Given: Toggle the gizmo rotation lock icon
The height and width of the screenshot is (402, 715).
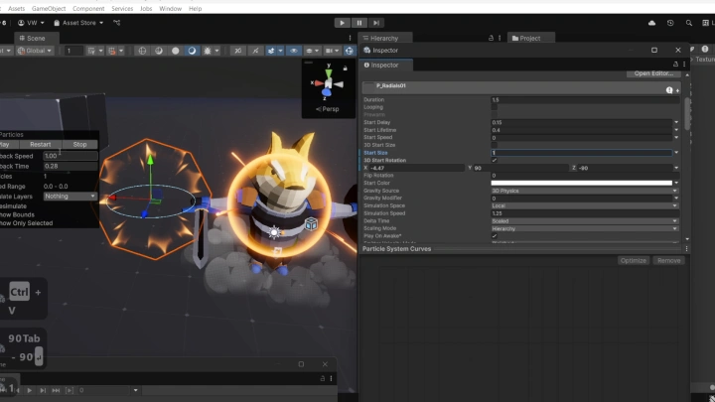Looking at the screenshot, I should (x=346, y=68).
